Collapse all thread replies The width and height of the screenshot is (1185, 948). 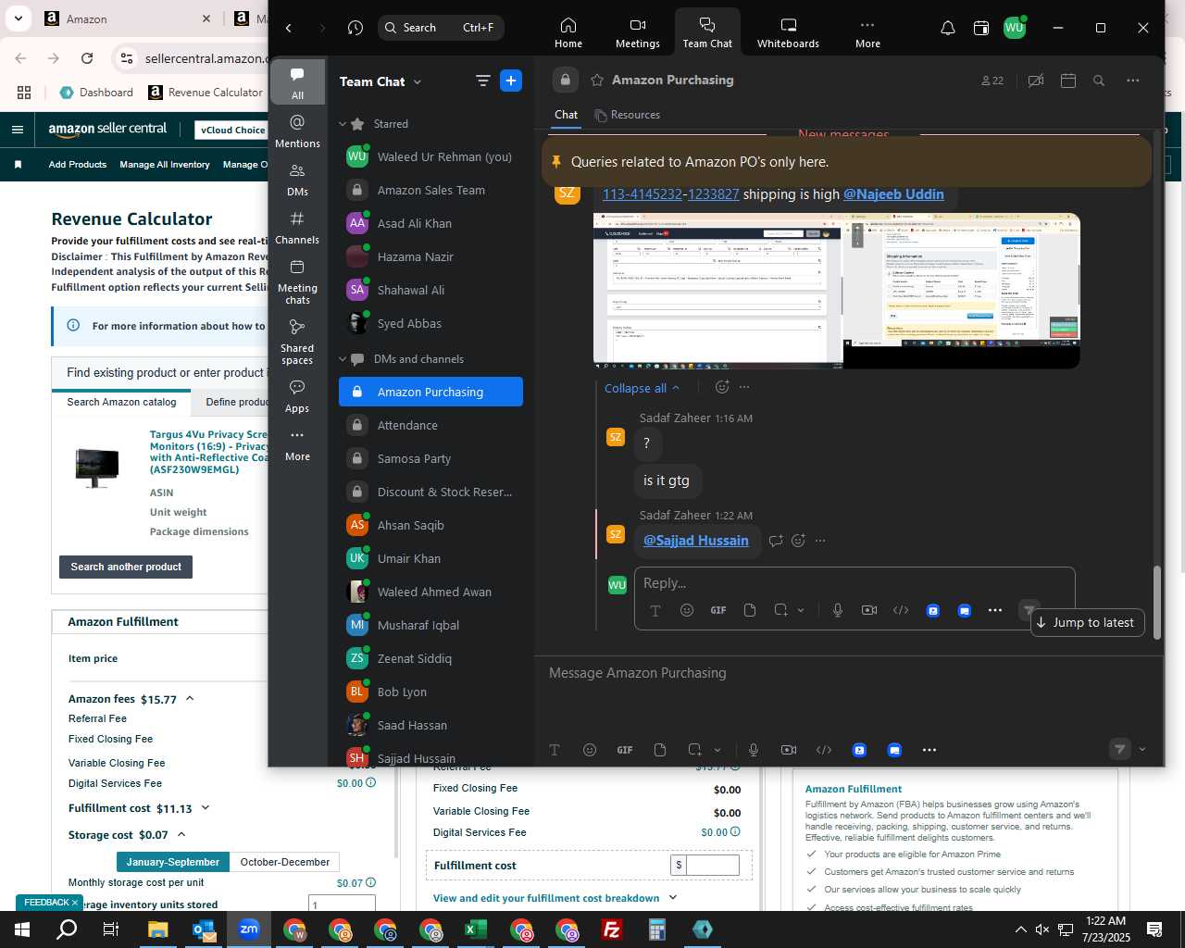642,388
